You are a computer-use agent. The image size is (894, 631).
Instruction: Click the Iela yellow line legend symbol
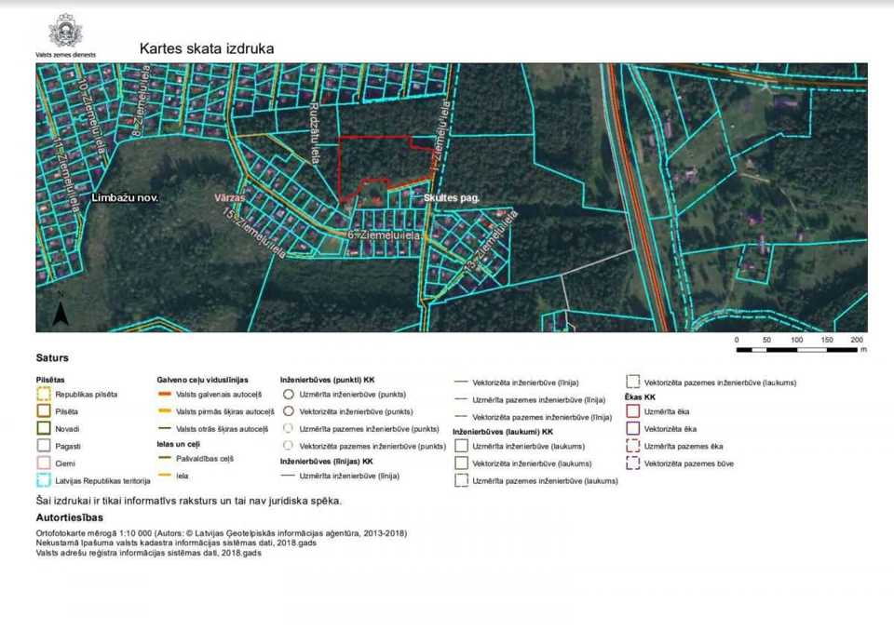[x=164, y=476]
